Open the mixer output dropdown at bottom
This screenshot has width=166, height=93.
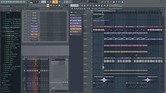click(60, 91)
